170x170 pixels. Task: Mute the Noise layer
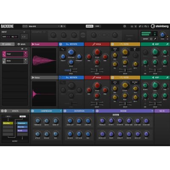[x=25, y=59]
